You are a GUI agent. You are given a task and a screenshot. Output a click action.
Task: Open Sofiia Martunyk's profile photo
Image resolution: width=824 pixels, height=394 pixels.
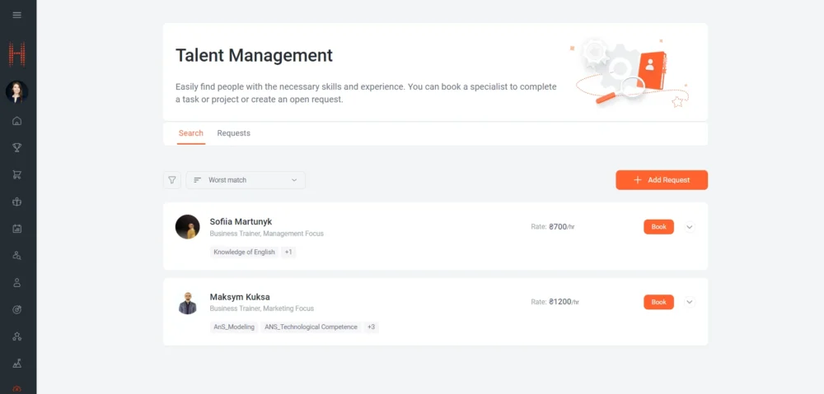click(188, 227)
